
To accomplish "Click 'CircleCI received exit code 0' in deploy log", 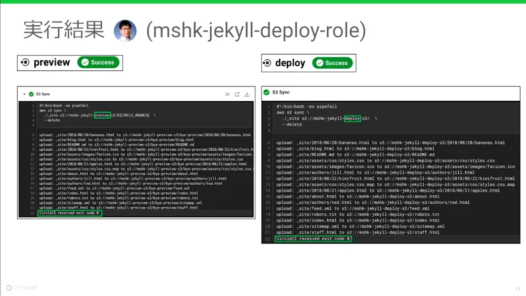I will click(313, 239).
